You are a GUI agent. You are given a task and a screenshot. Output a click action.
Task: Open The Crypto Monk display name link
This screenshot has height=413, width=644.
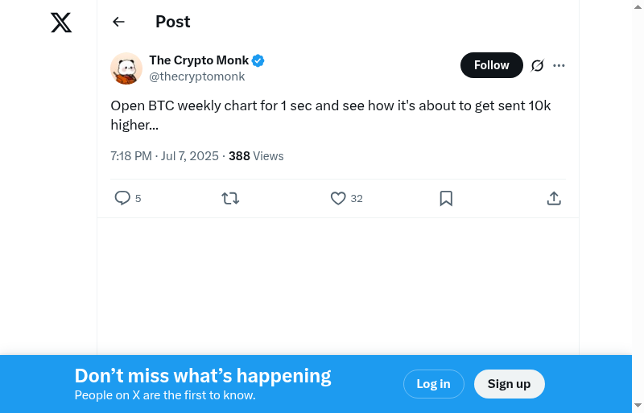[199, 60]
